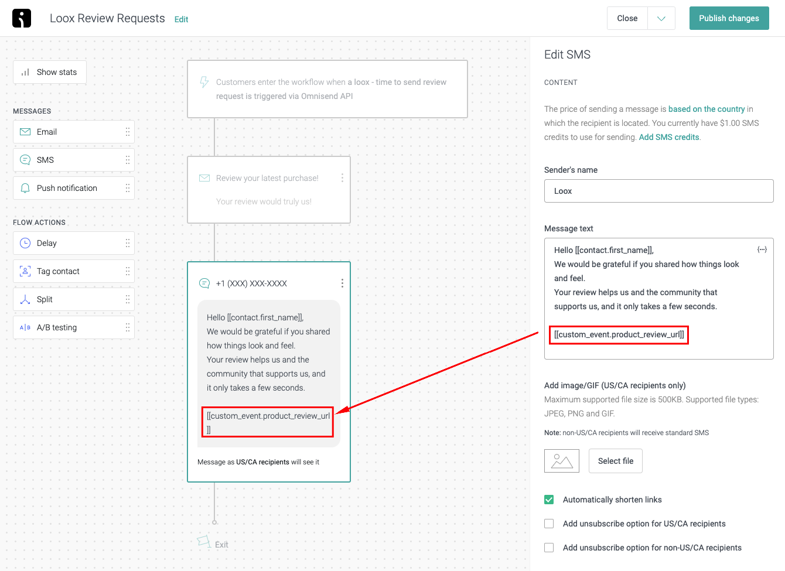Enable unsubscribe option for non-US/CA recipients
Screen dimensions: 785x571
click(549, 548)
